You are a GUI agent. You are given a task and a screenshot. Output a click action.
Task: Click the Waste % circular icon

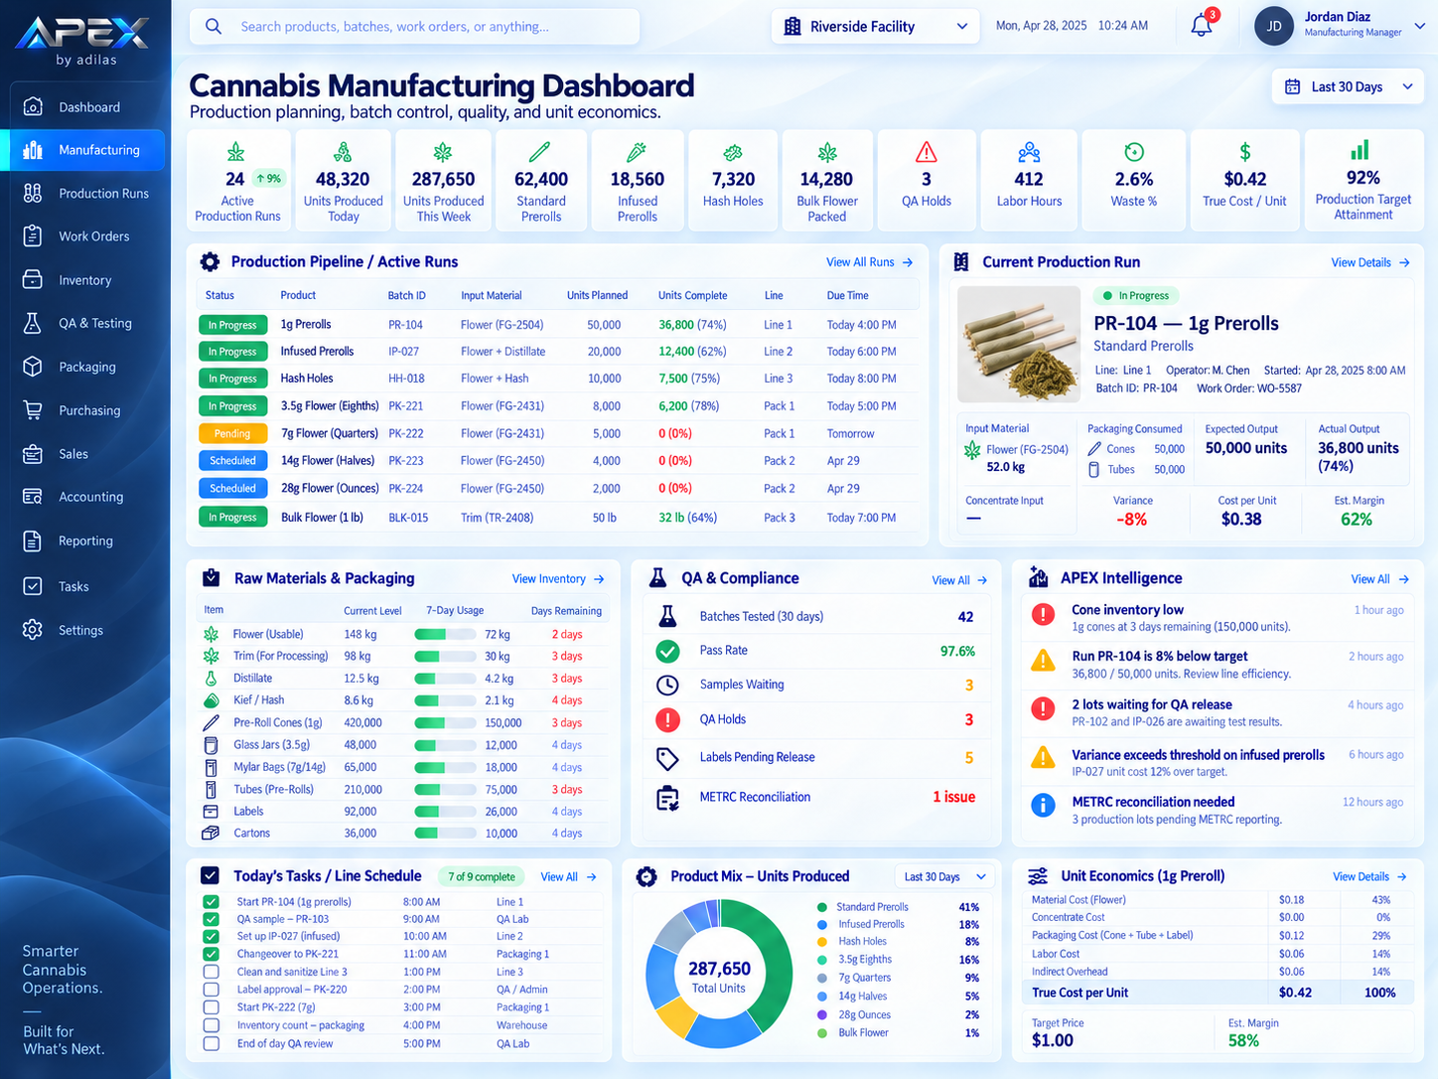pos(1133,152)
